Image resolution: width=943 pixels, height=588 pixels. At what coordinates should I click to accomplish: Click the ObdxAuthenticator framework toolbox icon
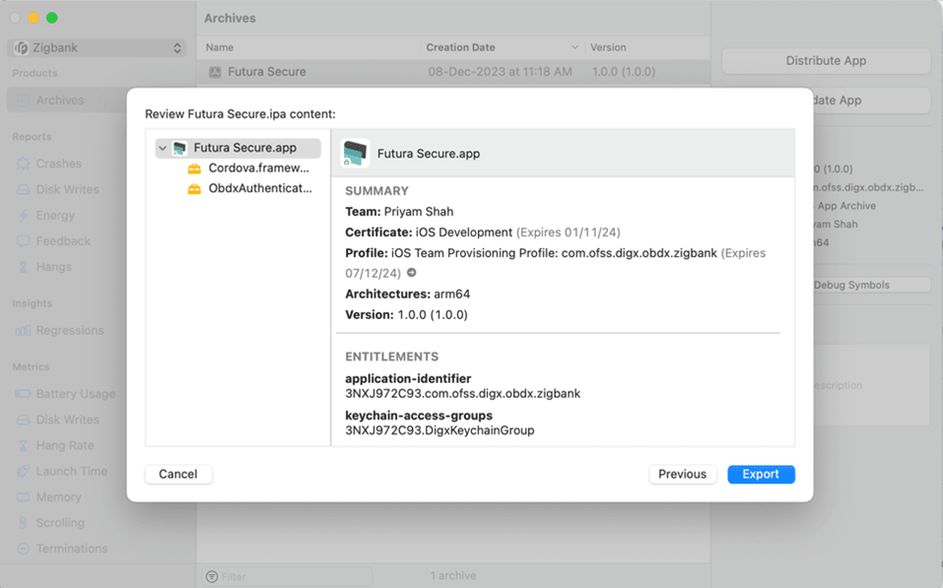click(x=194, y=188)
